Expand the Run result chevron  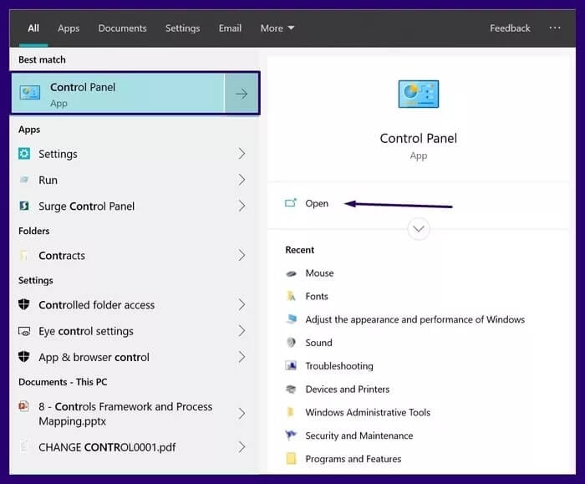pyautogui.click(x=242, y=180)
